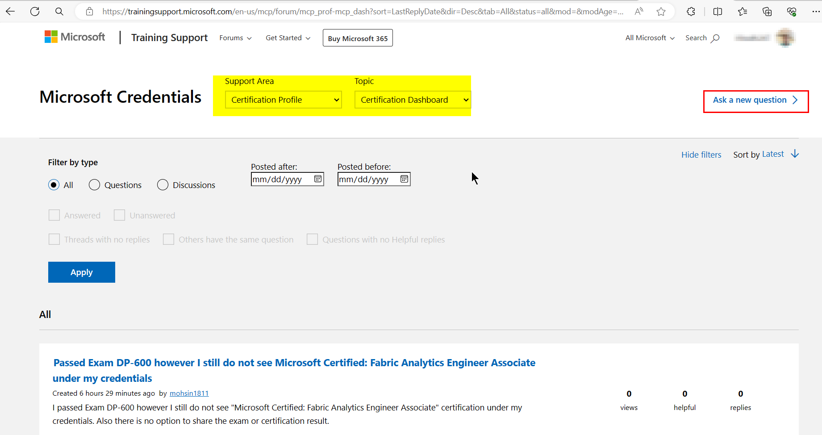Select the Discussions radio button
This screenshot has width=822, height=435.
[163, 185]
